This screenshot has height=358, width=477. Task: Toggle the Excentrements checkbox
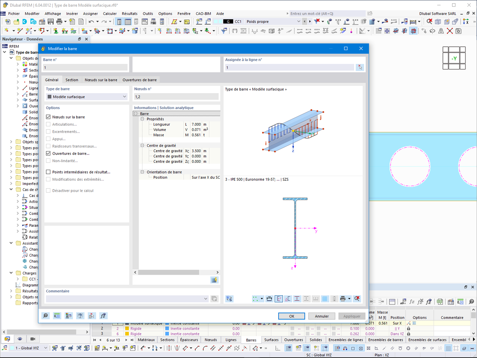click(x=48, y=132)
